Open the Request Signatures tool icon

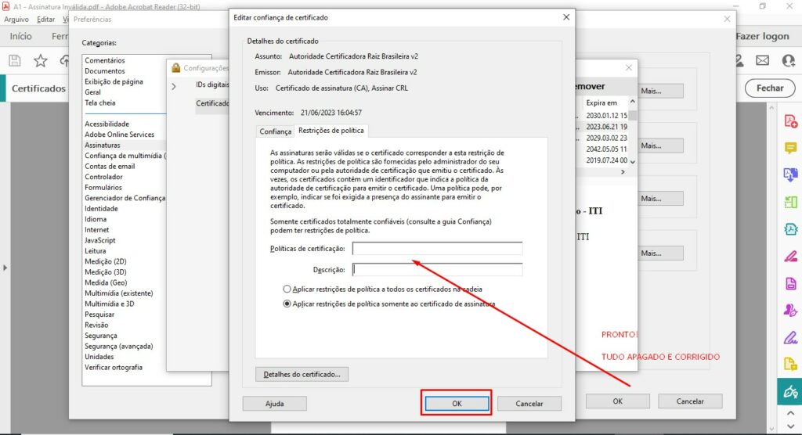click(x=790, y=310)
